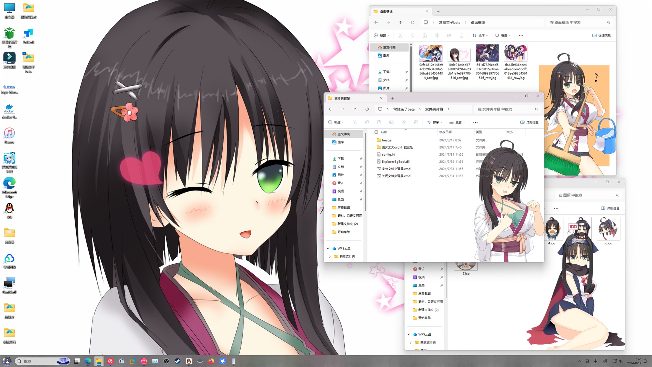Click 常陆茉子beta breadcrumb in 文件夹背景 window

click(404, 109)
